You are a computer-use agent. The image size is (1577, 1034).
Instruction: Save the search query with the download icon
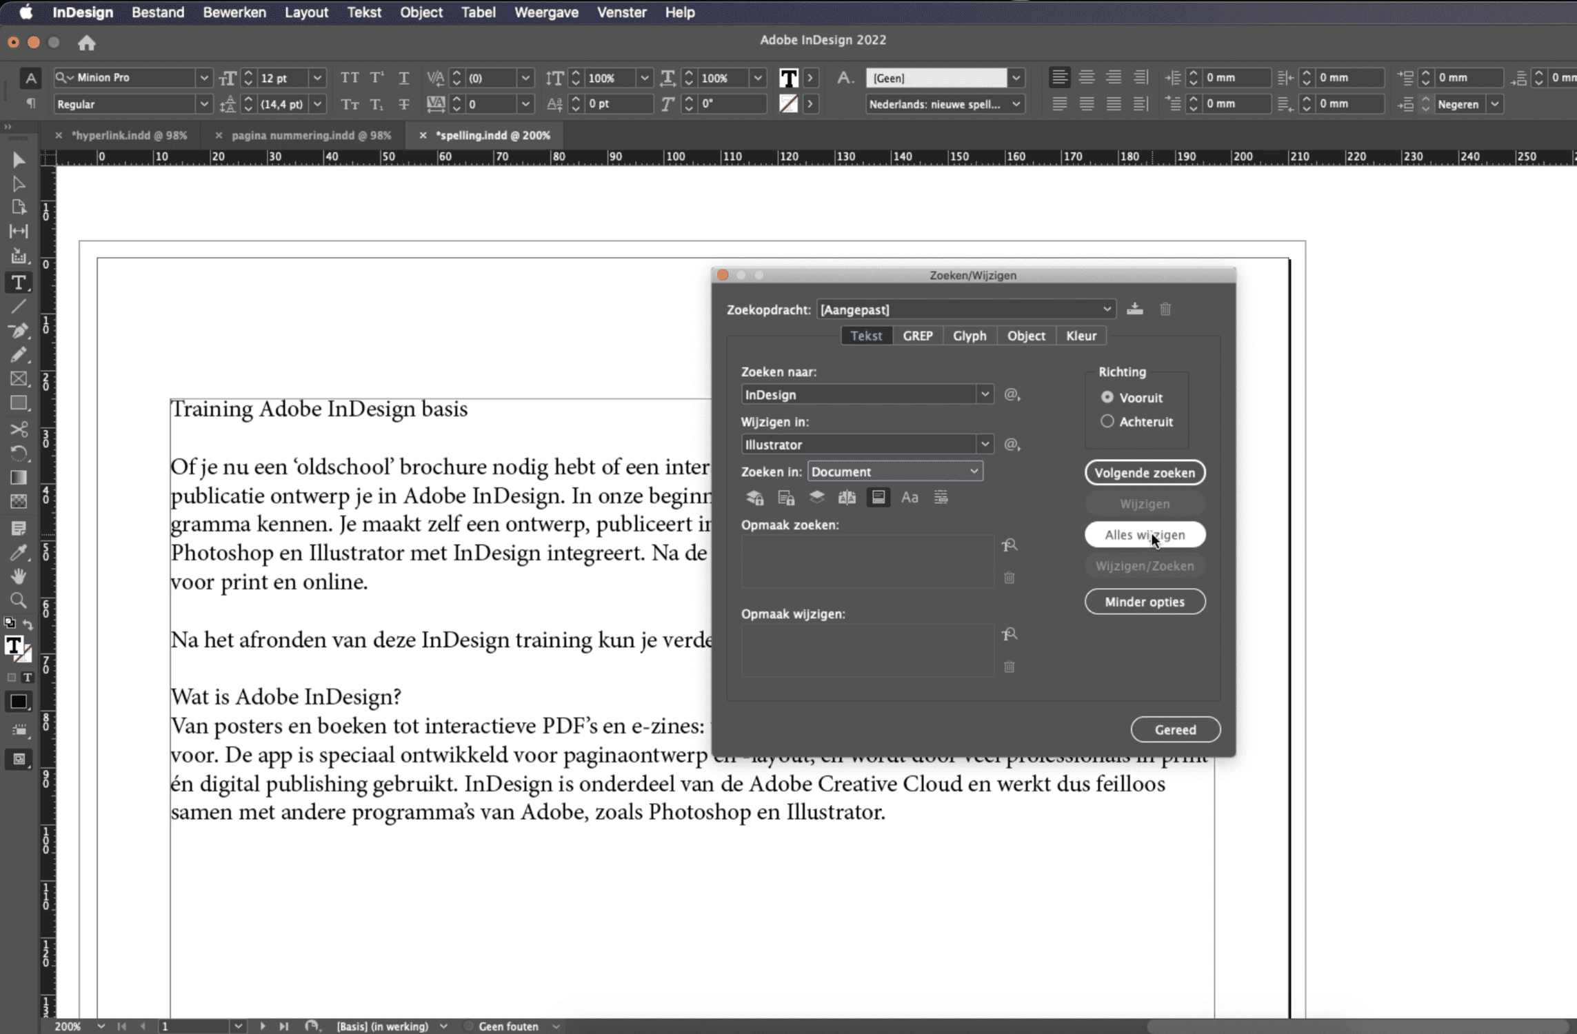(1134, 309)
